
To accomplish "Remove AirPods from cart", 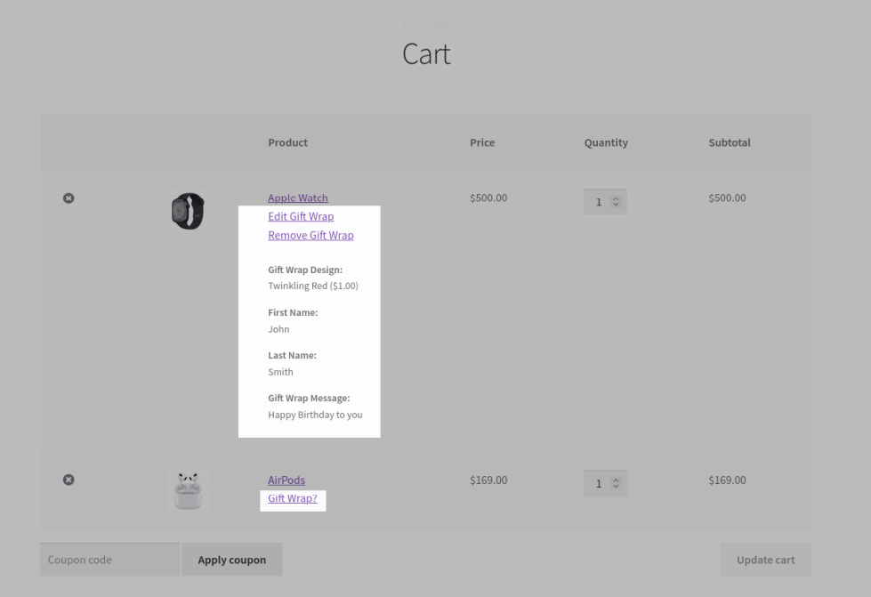I will (69, 480).
